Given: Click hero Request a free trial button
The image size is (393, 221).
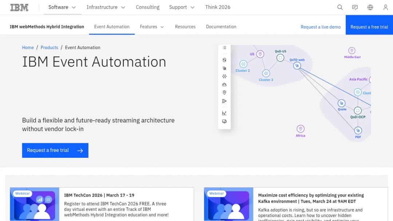Looking at the screenshot, I should pos(55,150).
